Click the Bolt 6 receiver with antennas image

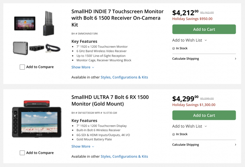(x=48, y=23)
